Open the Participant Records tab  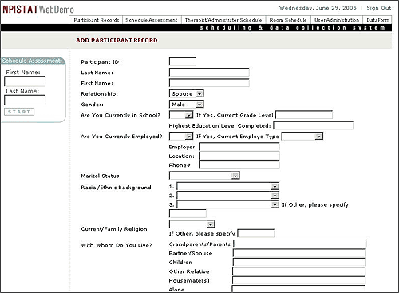[96, 20]
